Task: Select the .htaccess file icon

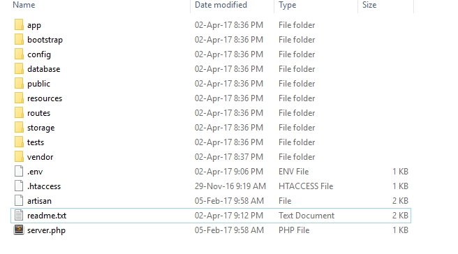Action: pos(19,186)
